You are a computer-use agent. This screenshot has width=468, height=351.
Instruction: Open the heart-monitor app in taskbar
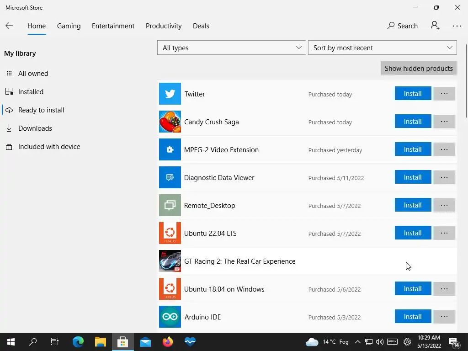(190, 342)
